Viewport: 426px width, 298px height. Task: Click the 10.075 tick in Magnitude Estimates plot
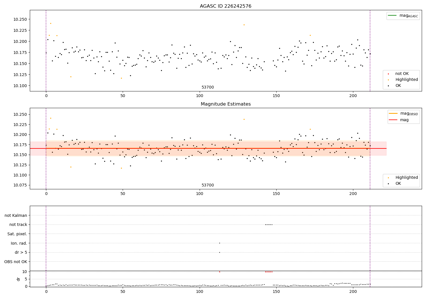[x=20, y=185]
